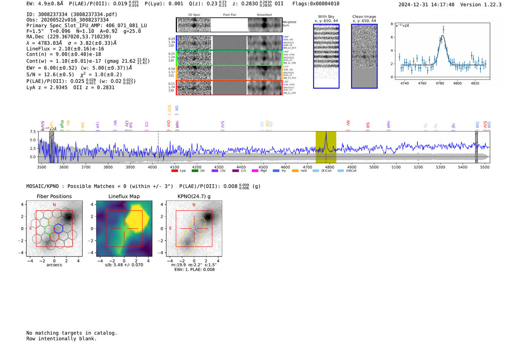Screen dimensions: 528x359
Task: Click the yellow-highlighted emission line region in spectrum
Action: [326, 147]
